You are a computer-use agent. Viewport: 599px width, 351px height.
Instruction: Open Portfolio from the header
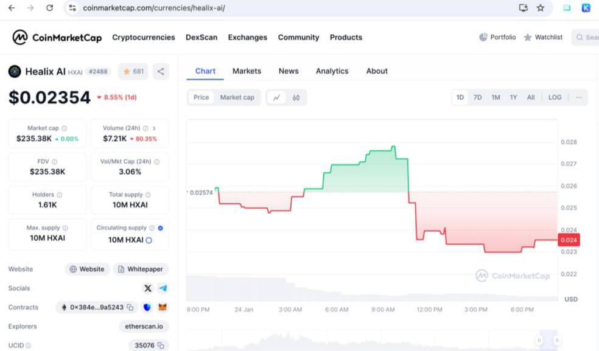pos(497,37)
